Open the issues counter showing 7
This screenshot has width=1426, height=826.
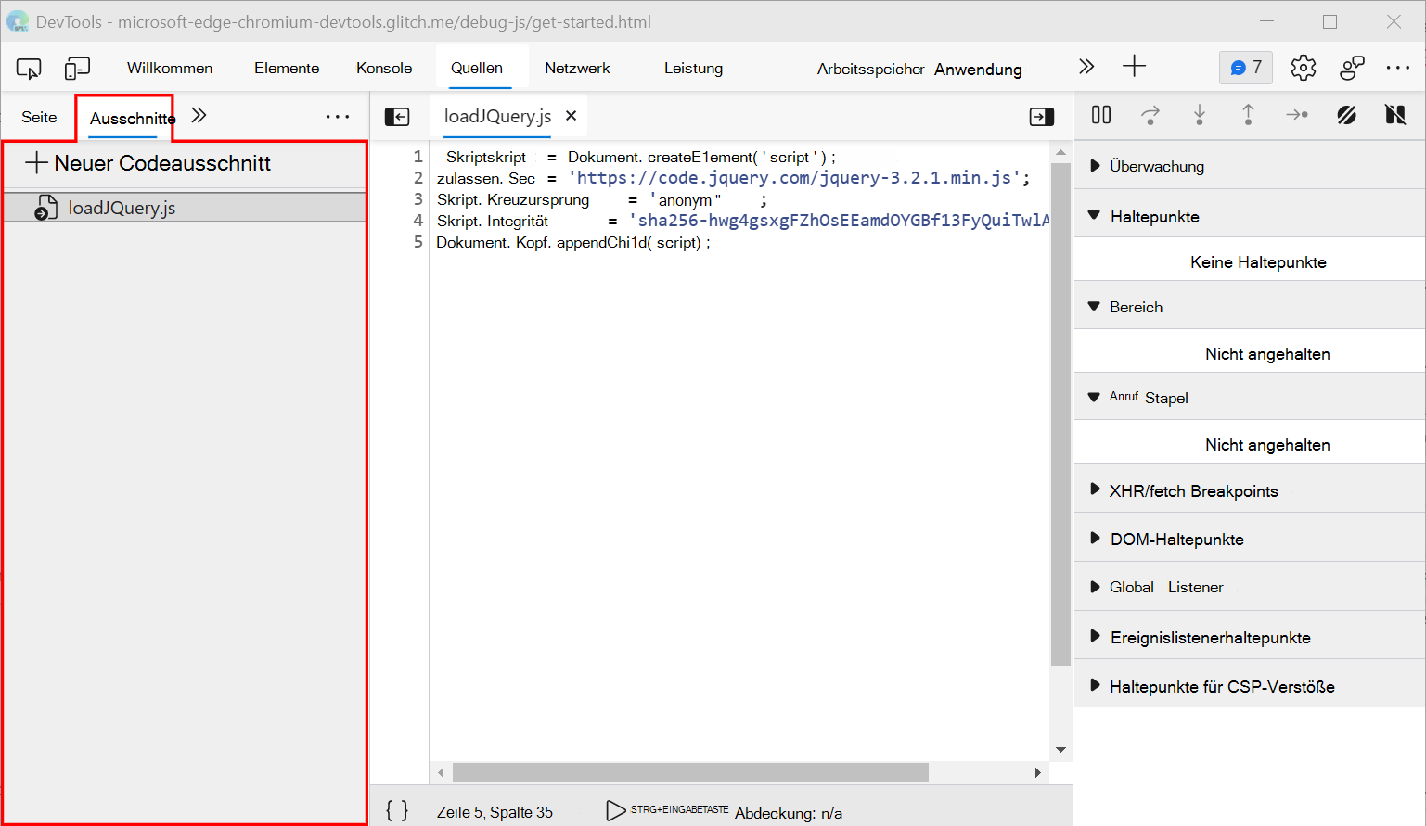1245,68
